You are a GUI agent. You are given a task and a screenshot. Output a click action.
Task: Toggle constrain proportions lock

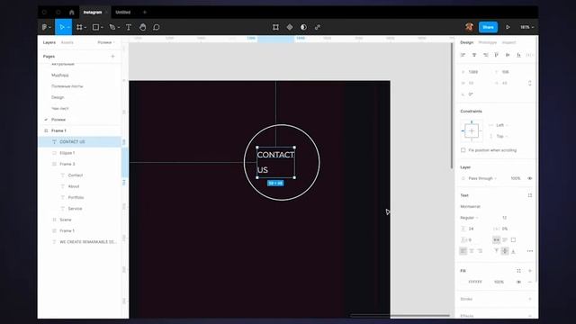click(x=530, y=83)
